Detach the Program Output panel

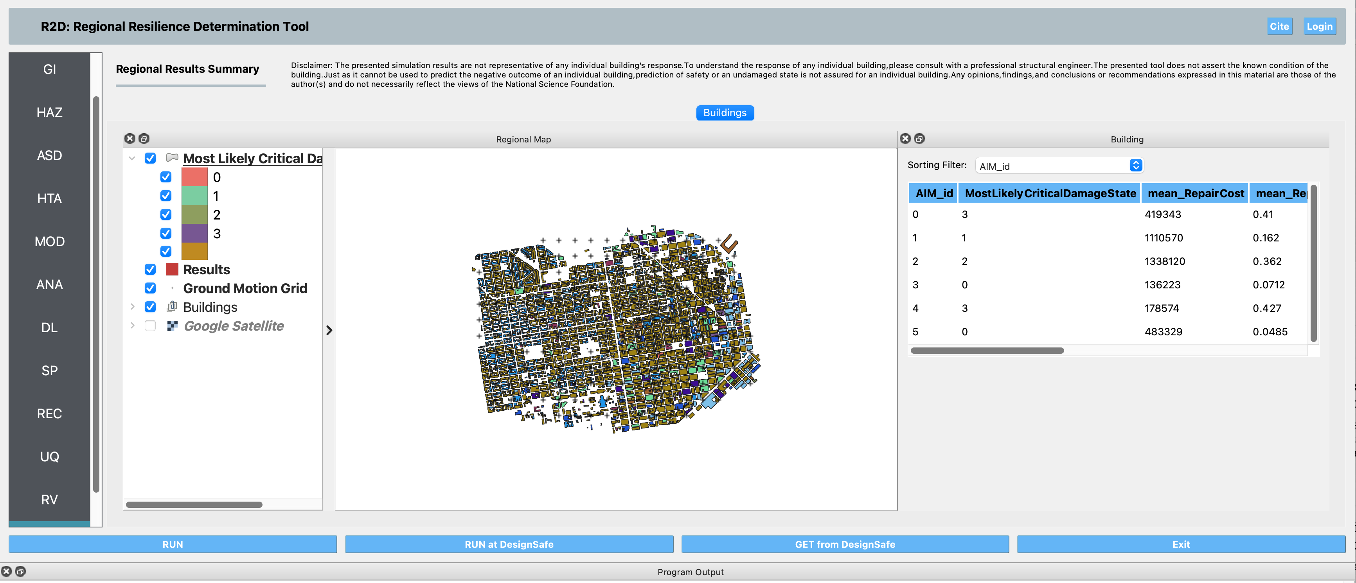point(20,571)
